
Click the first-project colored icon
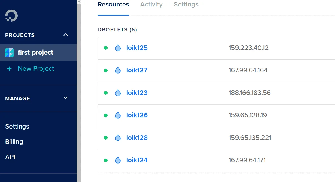9,53
